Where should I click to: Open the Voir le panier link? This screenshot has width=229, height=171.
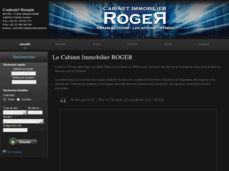pyautogui.click(x=14, y=152)
